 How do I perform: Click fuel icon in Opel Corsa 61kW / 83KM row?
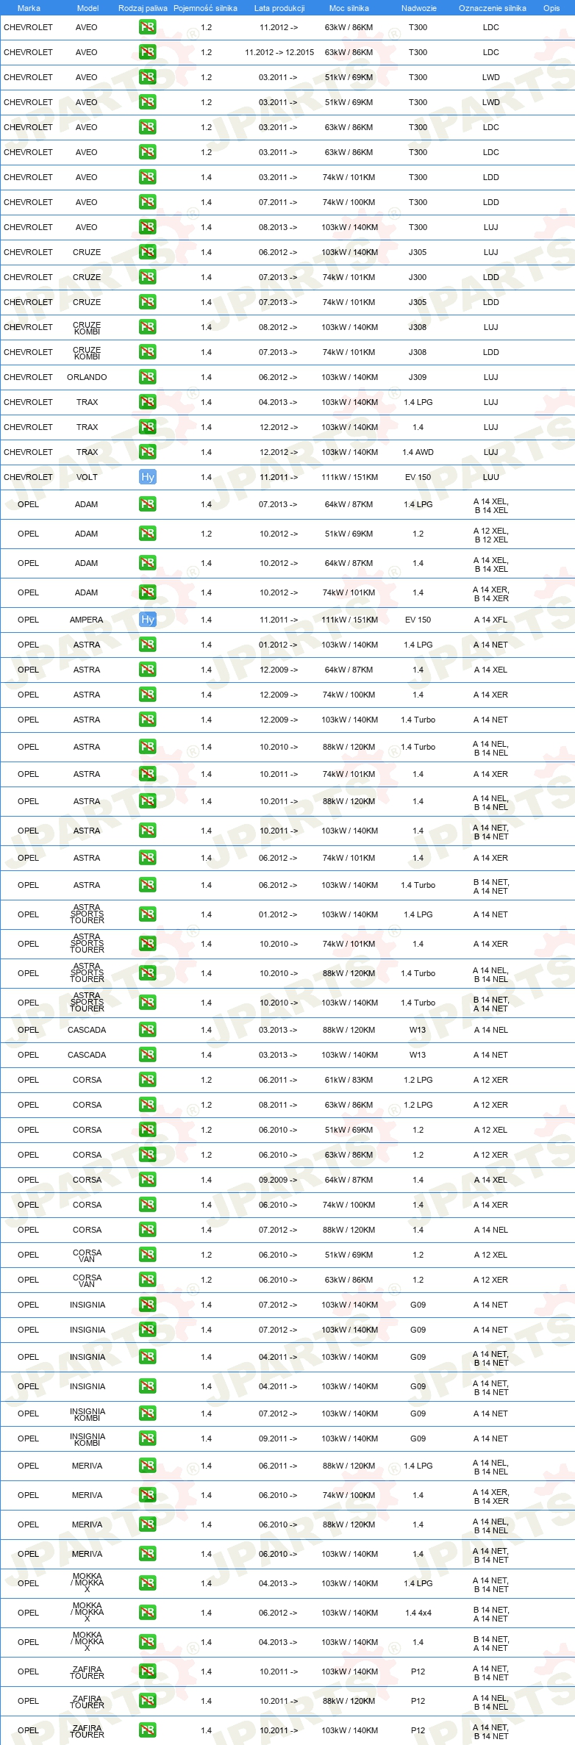tap(147, 1080)
